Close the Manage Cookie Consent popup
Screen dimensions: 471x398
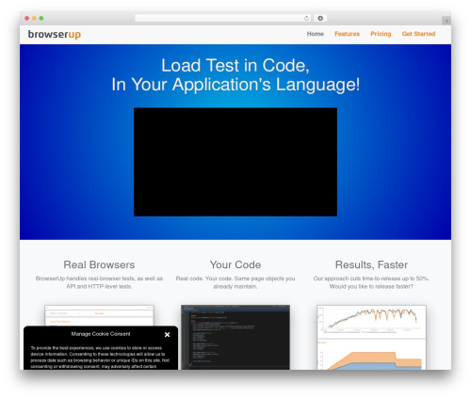tap(168, 335)
